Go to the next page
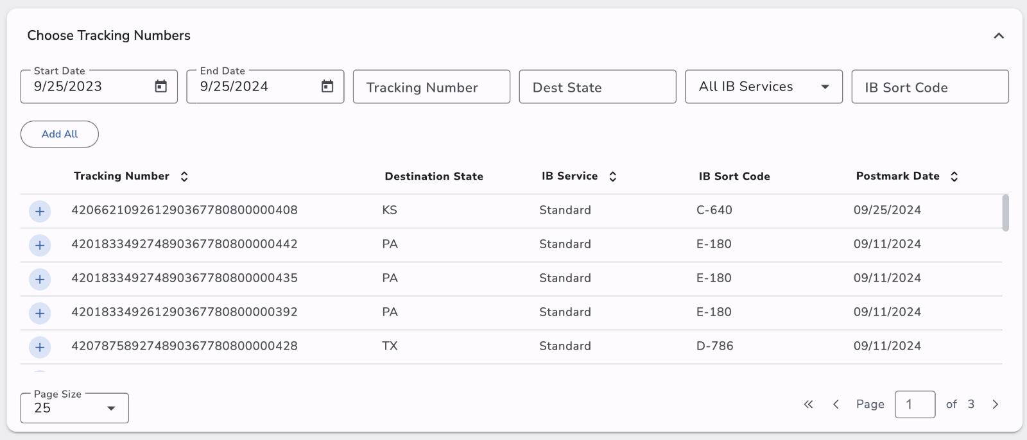Screen dimensions: 1027x440 (996, 404)
